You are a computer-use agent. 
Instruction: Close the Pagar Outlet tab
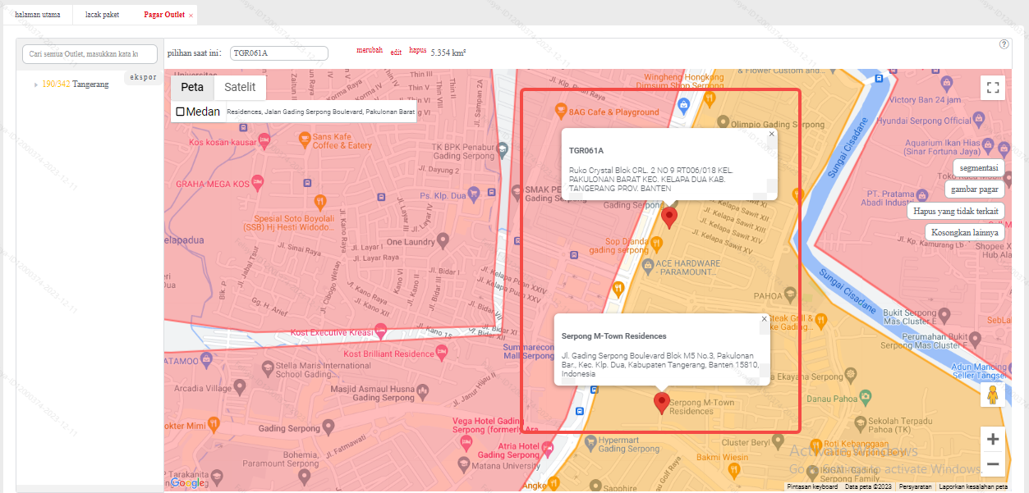pos(191,16)
